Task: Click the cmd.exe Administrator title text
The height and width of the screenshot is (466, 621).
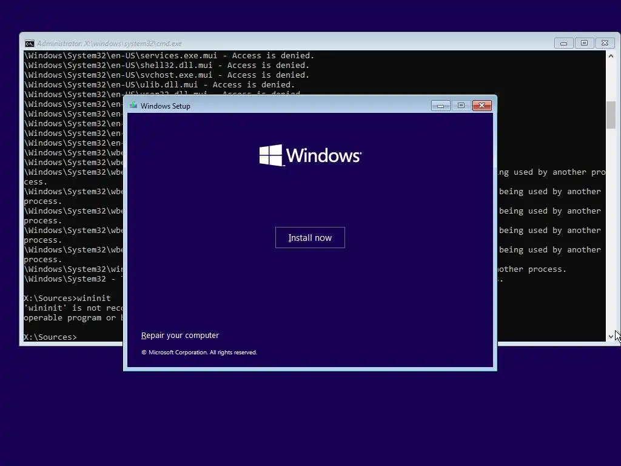Action: 109,44
